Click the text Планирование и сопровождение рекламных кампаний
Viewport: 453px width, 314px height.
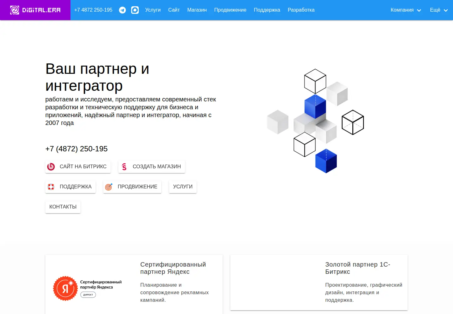[x=175, y=293]
